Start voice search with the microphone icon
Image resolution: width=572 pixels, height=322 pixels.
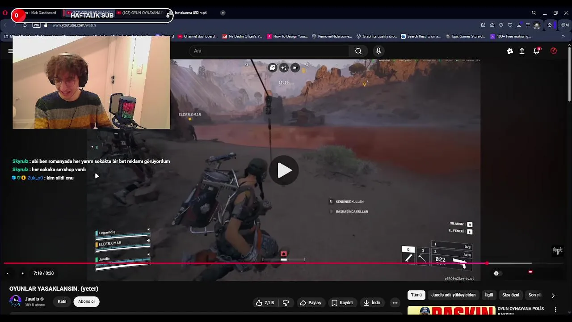point(379,51)
